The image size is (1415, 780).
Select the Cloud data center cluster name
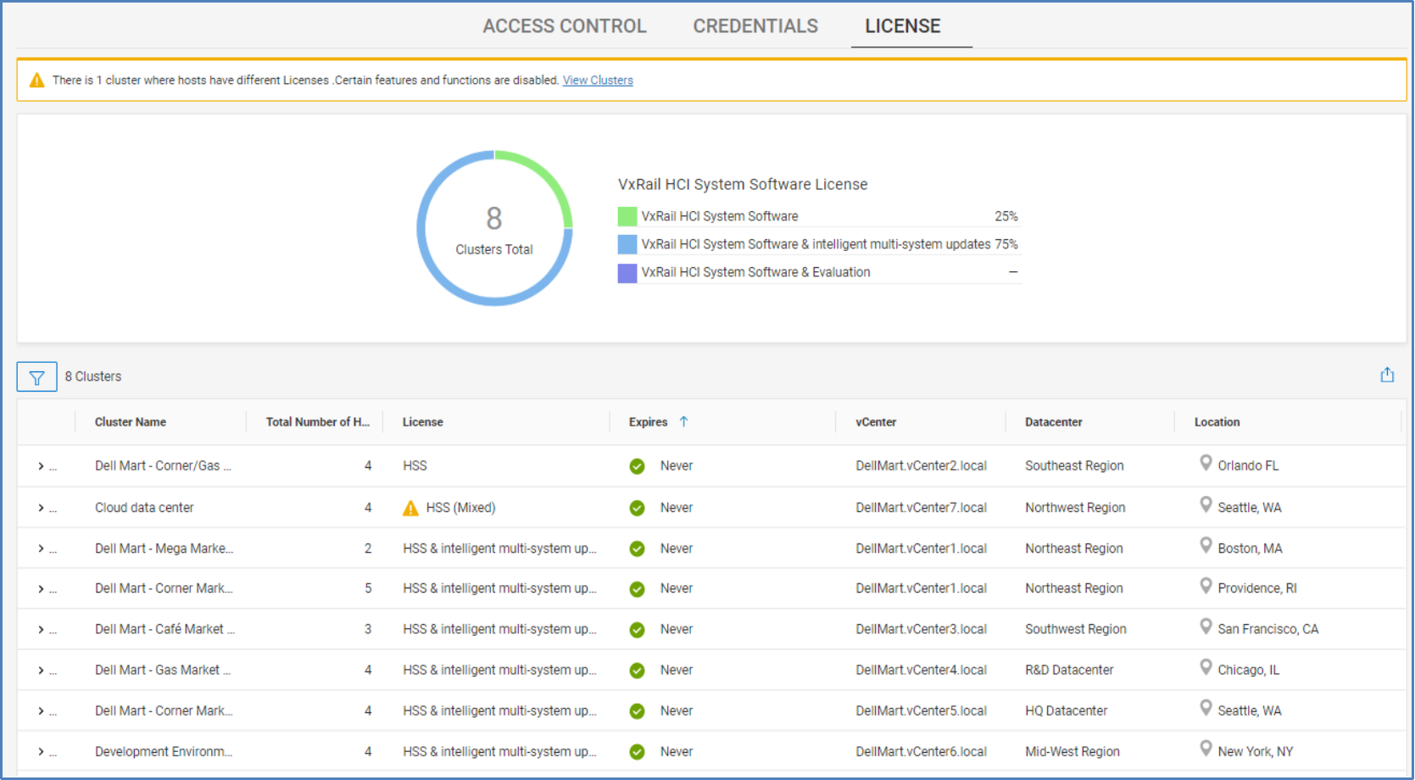(144, 508)
